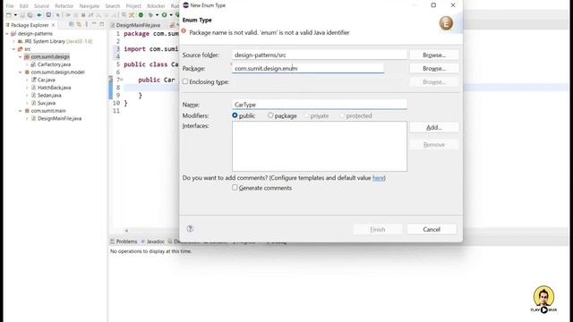The height and width of the screenshot is (322, 573).
Task: Click the Source folder input field
Action: coord(320,55)
